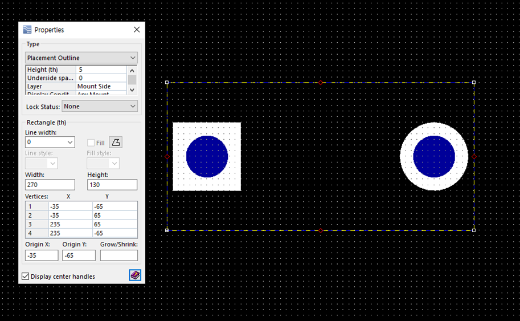
Task: Click the top-left corner handle of outline
Action: pos(167,82)
